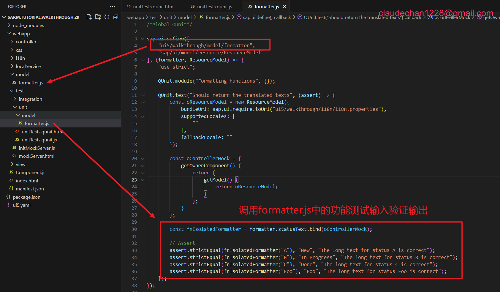Click the New Folder icon in Explorer
The width and height of the screenshot is (500, 292).
pos(98,17)
